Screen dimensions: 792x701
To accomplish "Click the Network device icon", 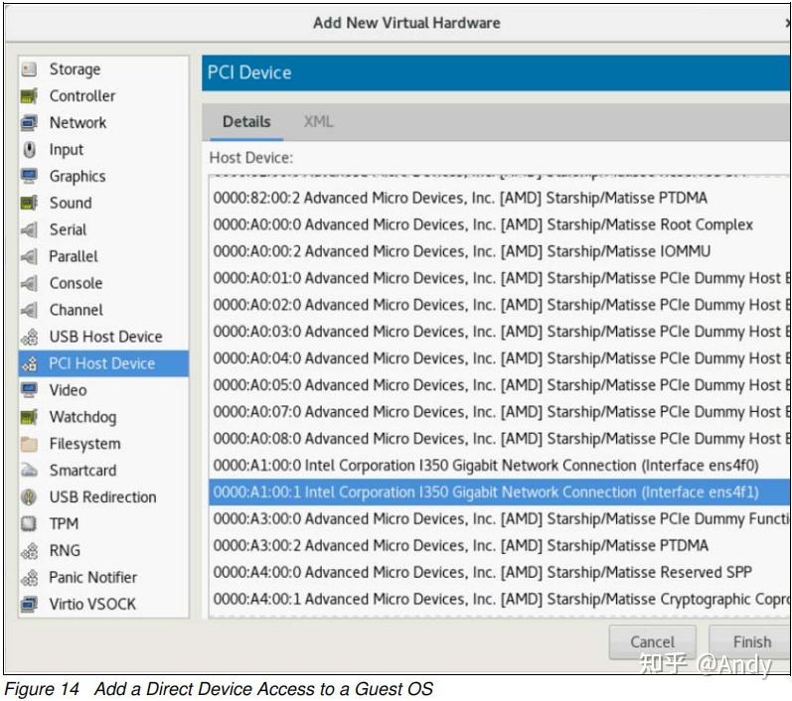I will (29, 123).
